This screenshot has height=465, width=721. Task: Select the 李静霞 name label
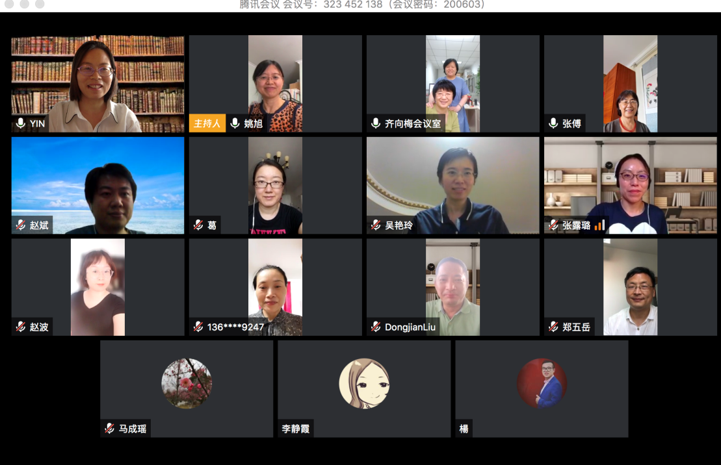296,429
